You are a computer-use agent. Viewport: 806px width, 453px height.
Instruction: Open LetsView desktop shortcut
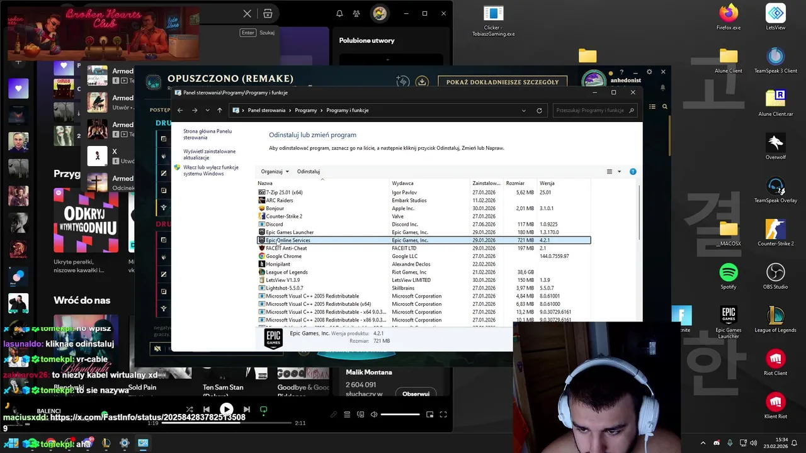point(776,17)
